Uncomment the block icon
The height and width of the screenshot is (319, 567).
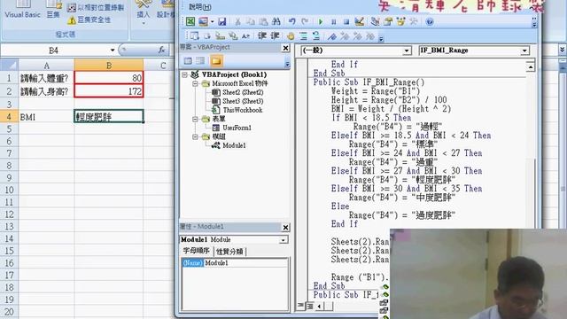point(316,35)
